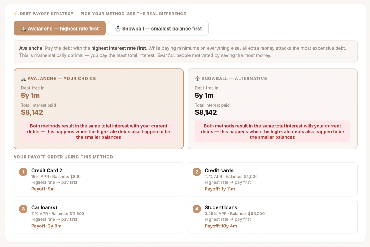The image size is (370, 247).
Task: Click the number 4 badge for Student loans
Action: pos(197,209)
